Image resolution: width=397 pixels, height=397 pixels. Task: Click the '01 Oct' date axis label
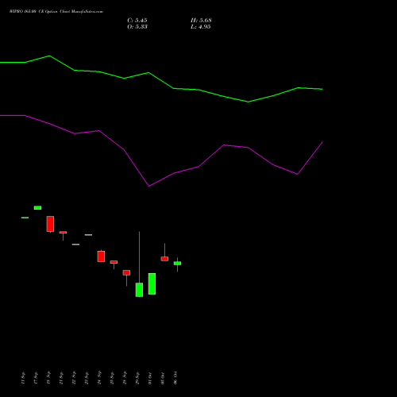coord(150,378)
